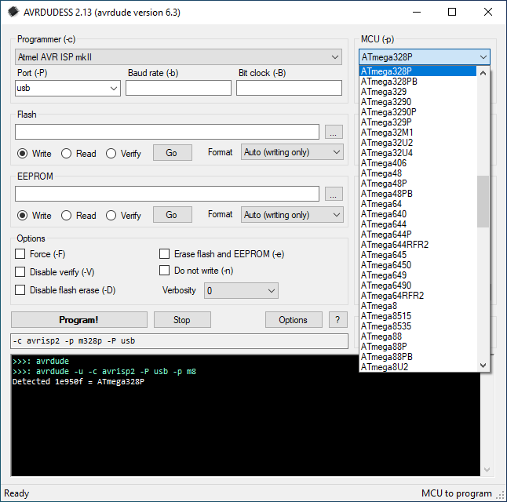This screenshot has width=507, height=502.
Task: Click the Bit clock (-B) input field
Action: 289,88
